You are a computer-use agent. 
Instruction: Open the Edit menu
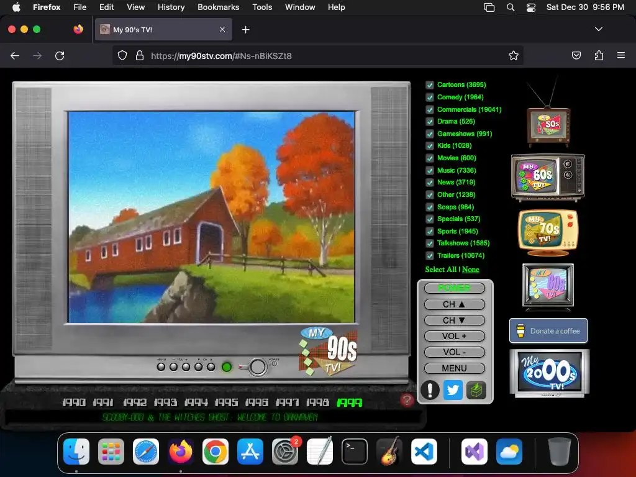[x=106, y=7]
